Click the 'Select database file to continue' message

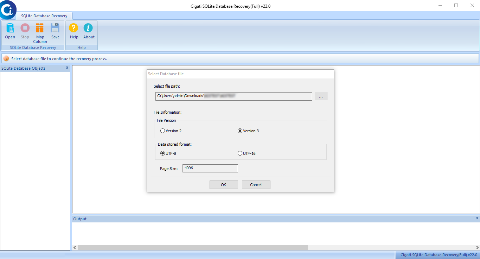tap(59, 59)
